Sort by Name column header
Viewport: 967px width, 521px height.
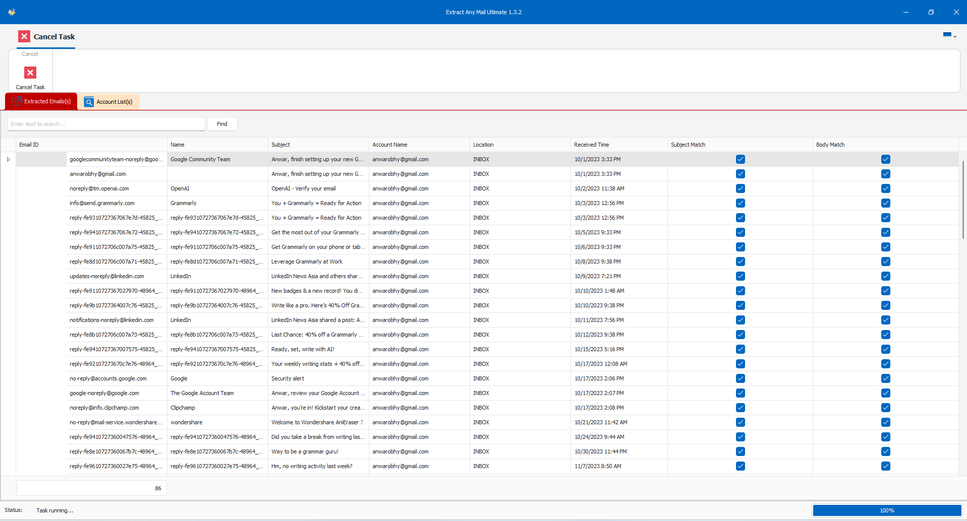point(217,145)
